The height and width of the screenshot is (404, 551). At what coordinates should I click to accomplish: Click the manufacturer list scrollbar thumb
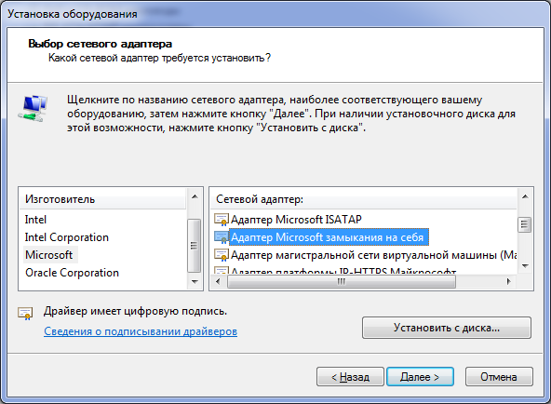195,246
